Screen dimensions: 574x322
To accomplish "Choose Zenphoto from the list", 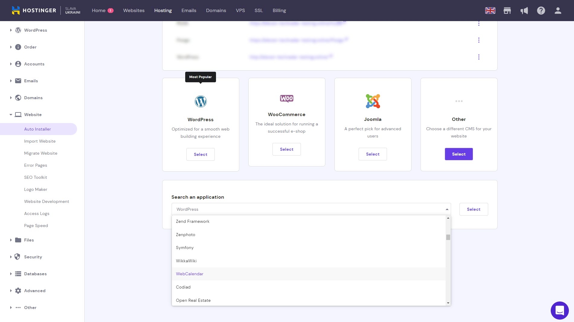I will pos(309,235).
